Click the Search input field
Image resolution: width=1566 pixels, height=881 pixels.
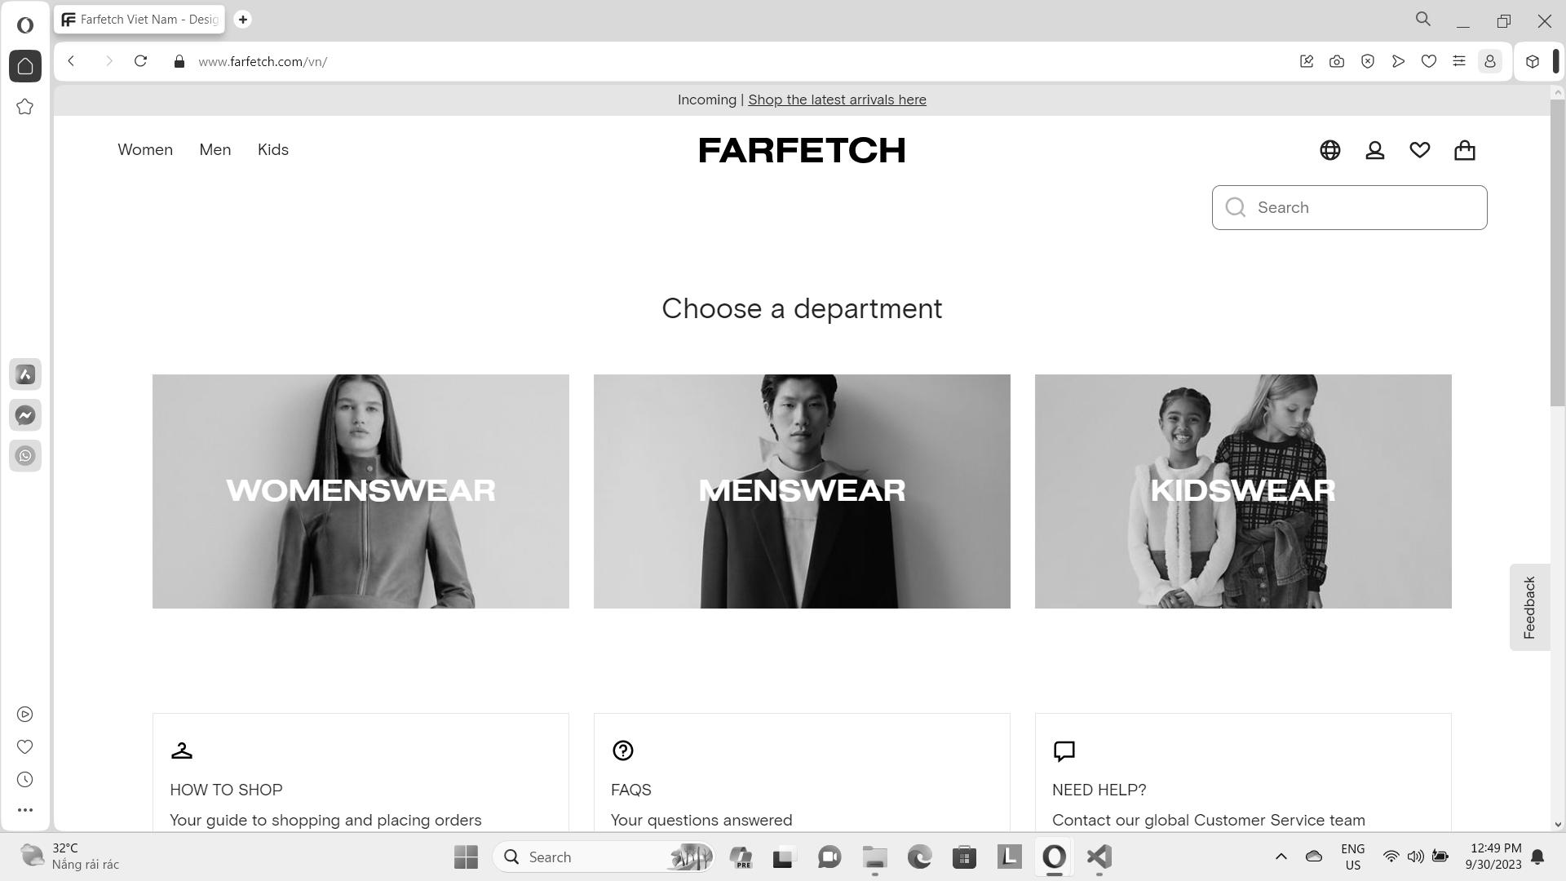[1350, 206]
